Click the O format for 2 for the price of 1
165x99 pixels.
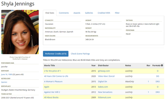[x=158, y=71]
